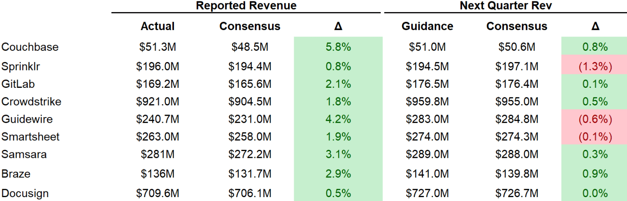Select Samsara actual revenue '$281M'

[158, 154]
